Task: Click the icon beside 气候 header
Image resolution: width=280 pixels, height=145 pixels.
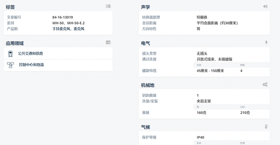Action: (266, 126)
